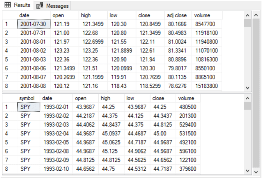Image resolution: width=262 pixels, height=178 pixels.
Task: Select low value 121.8899
Action: click(121, 50)
